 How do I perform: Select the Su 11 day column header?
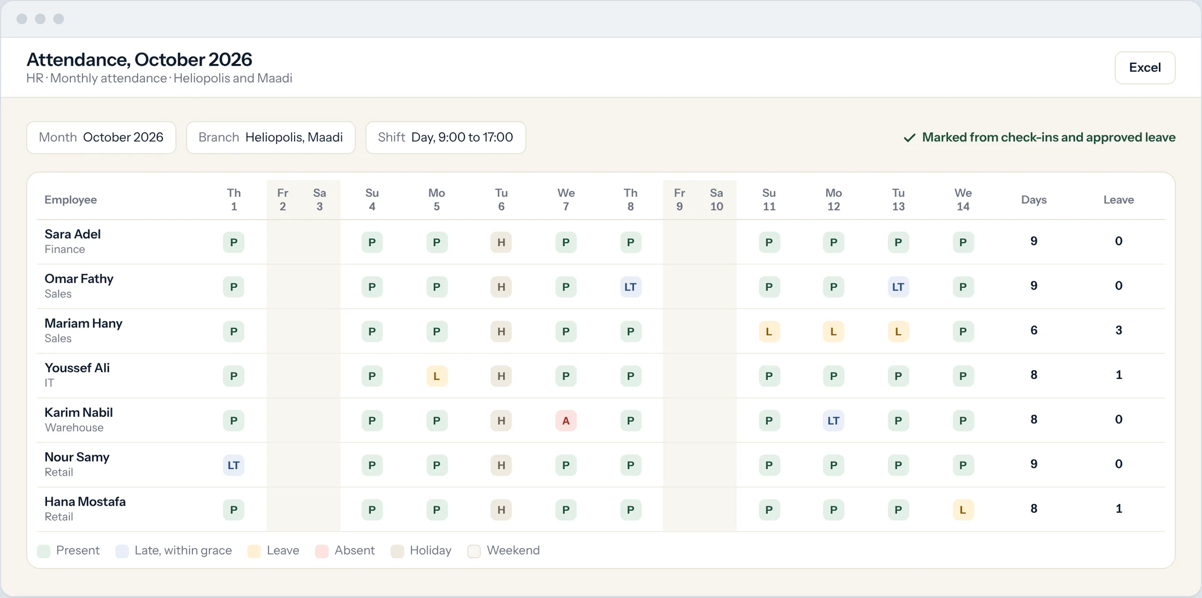click(x=769, y=200)
